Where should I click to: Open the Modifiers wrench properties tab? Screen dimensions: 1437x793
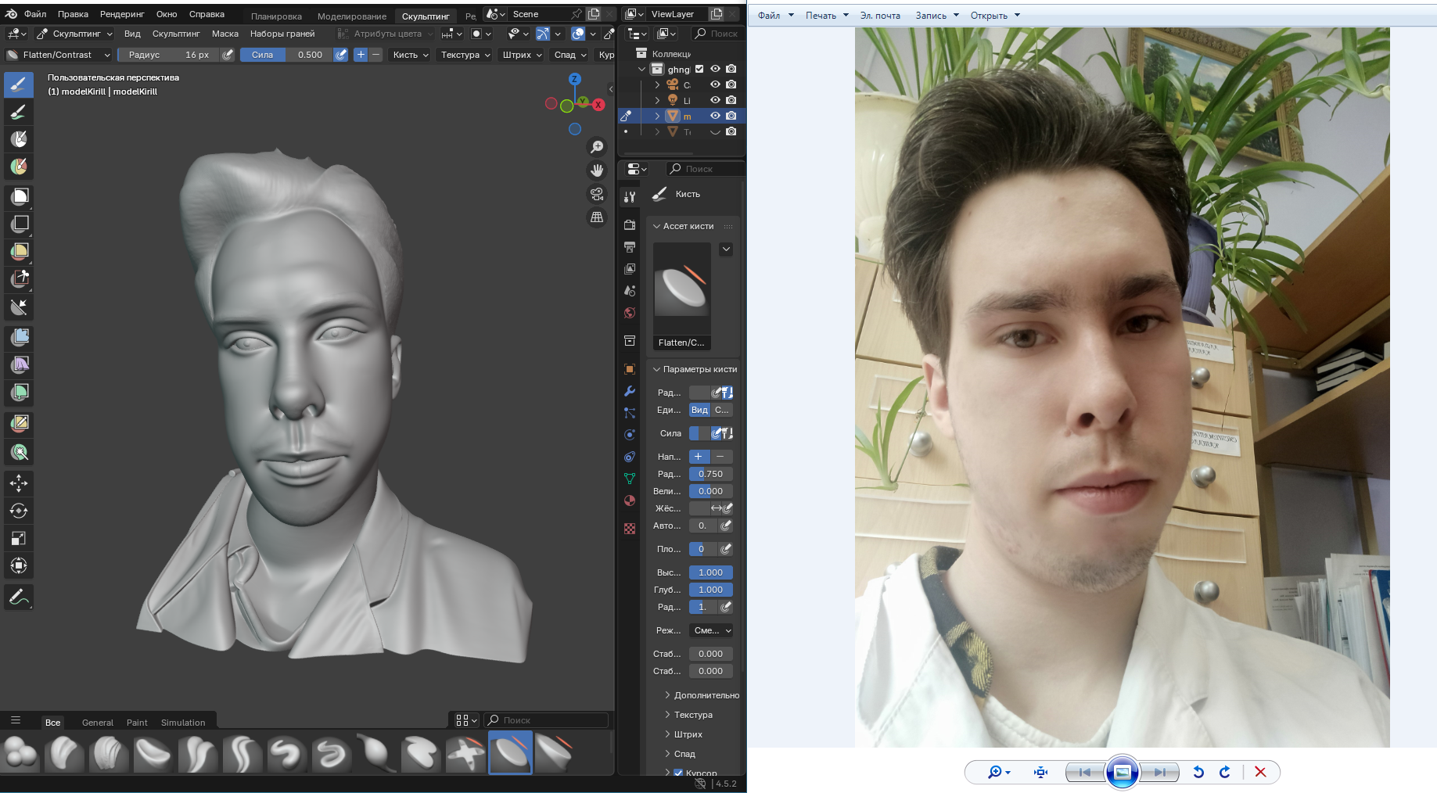coord(630,391)
